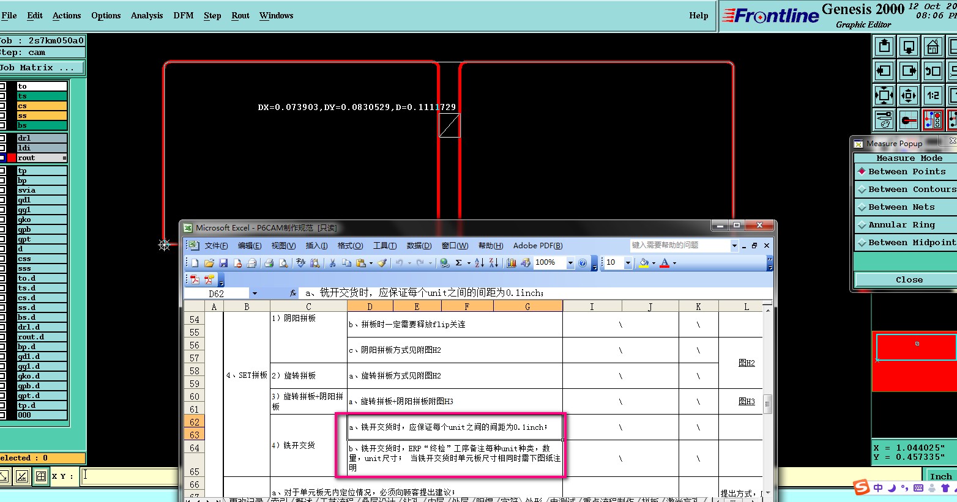Open Genesis Actions menu
The width and height of the screenshot is (957, 502).
67,15
